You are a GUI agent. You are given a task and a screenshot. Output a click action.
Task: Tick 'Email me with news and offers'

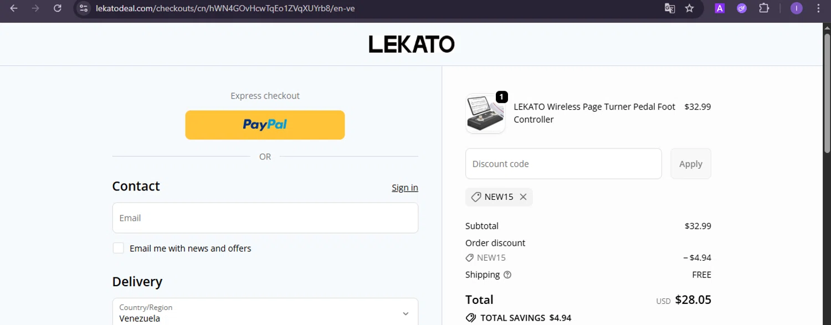pyautogui.click(x=119, y=248)
